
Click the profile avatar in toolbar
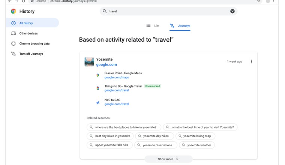(268, 1)
